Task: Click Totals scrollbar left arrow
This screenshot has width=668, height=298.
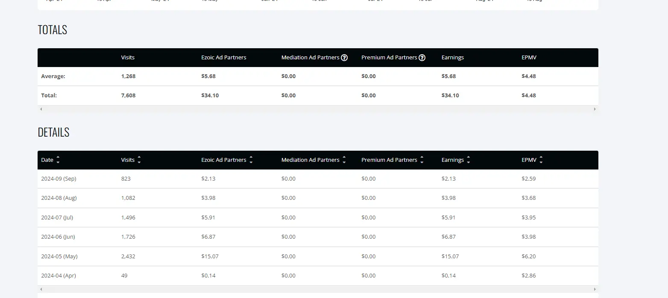Action: coord(41,109)
